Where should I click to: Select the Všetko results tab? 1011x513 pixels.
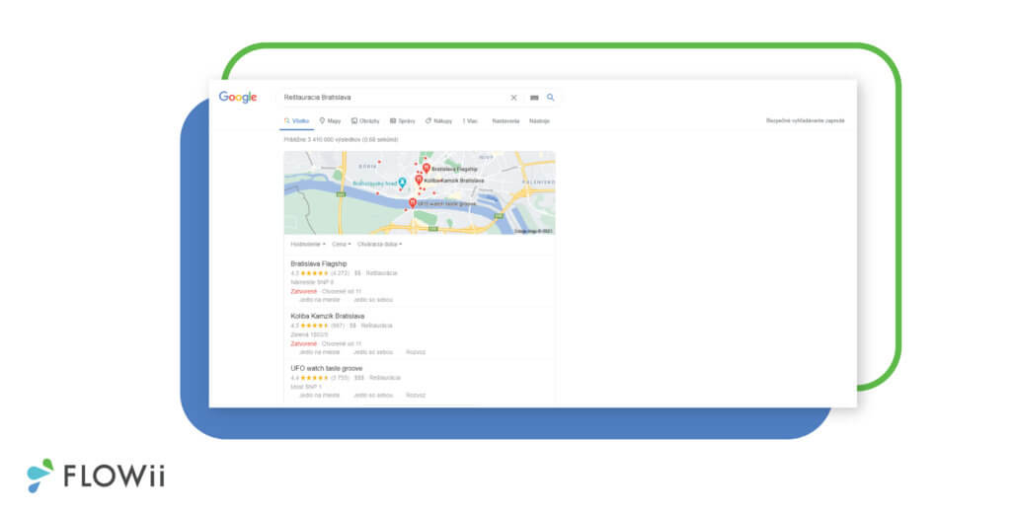coord(296,121)
